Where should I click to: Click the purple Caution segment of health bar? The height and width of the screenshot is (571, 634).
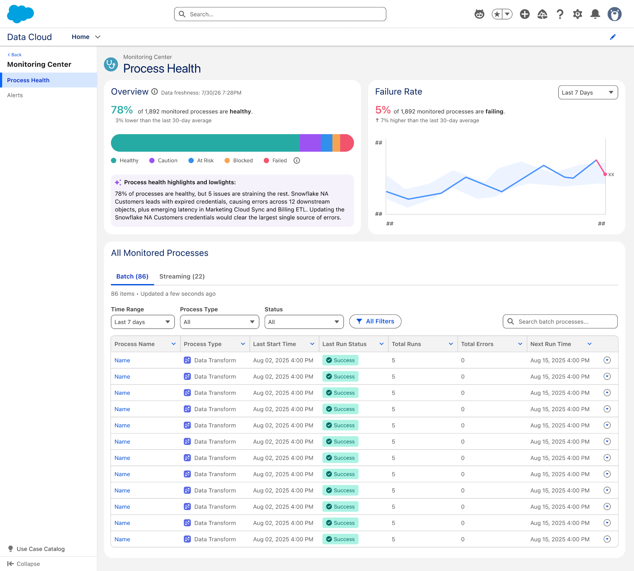point(310,143)
